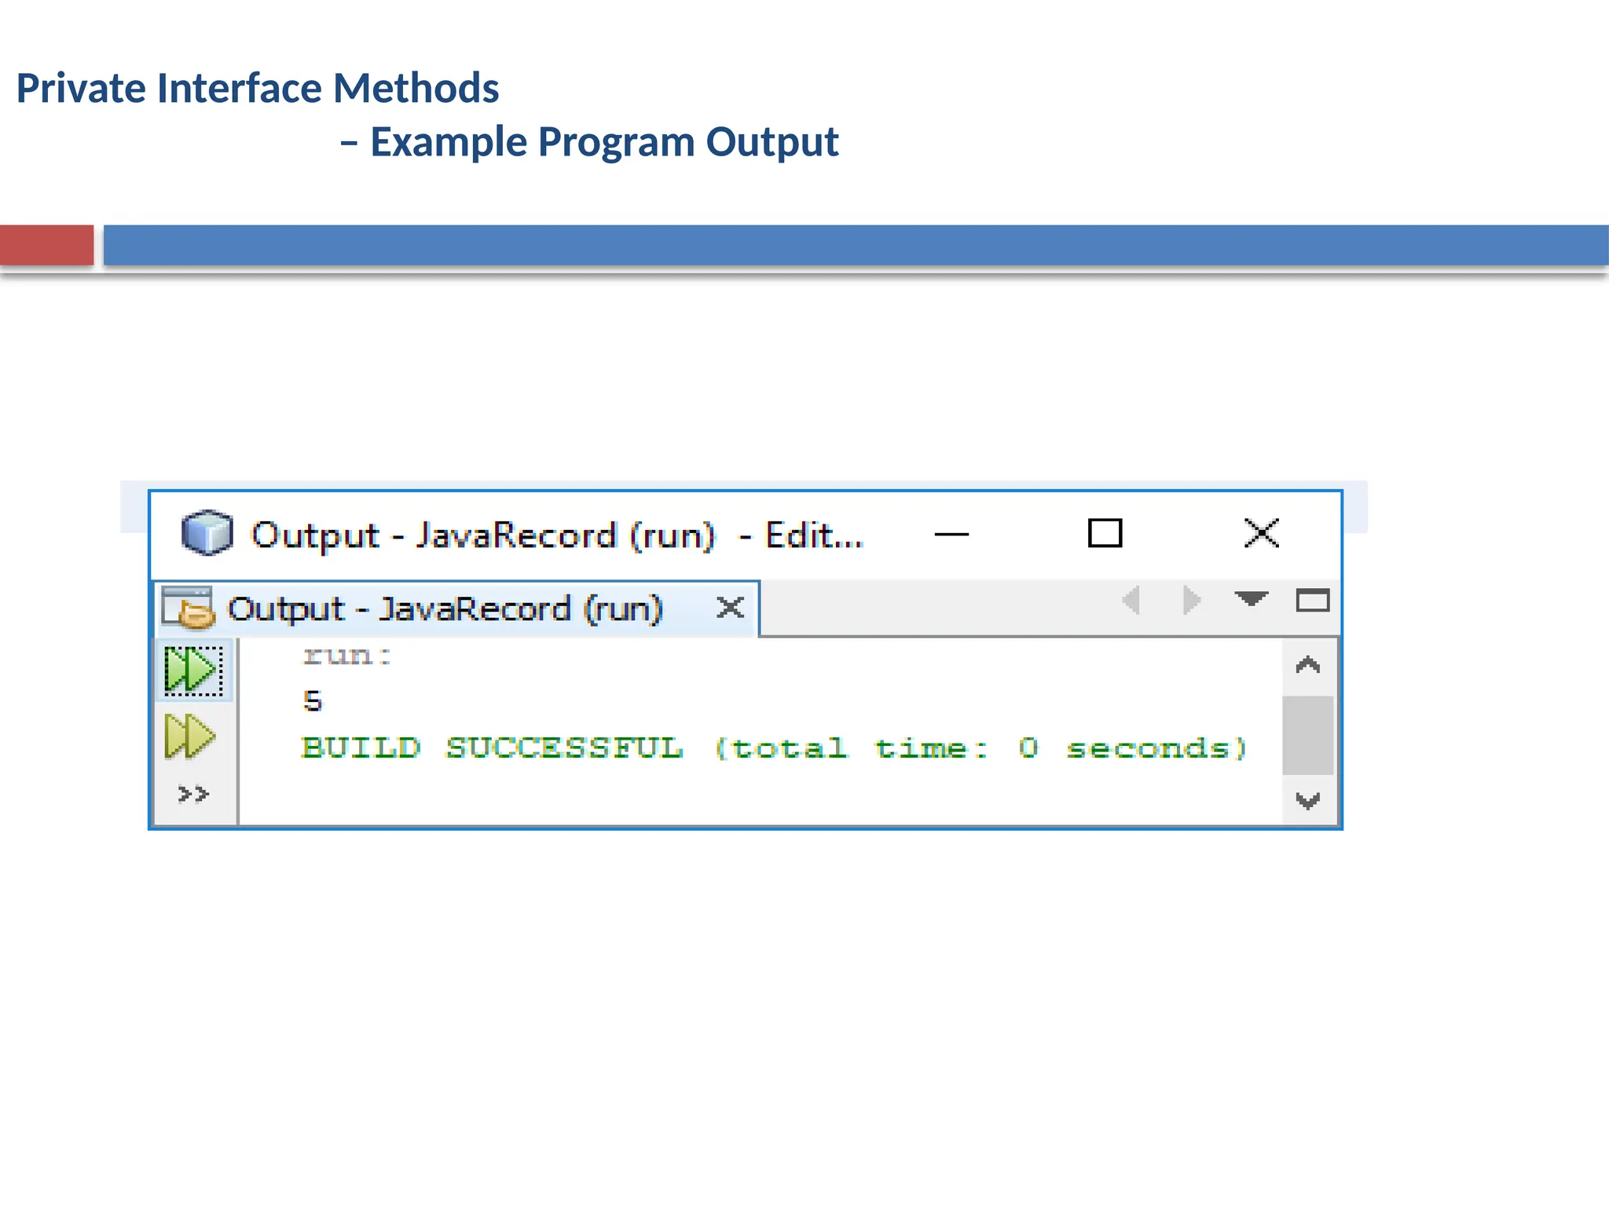The image size is (1609, 1206).
Task: Minimize the Output - JavaRecord window
Action: pyautogui.click(x=951, y=535)
